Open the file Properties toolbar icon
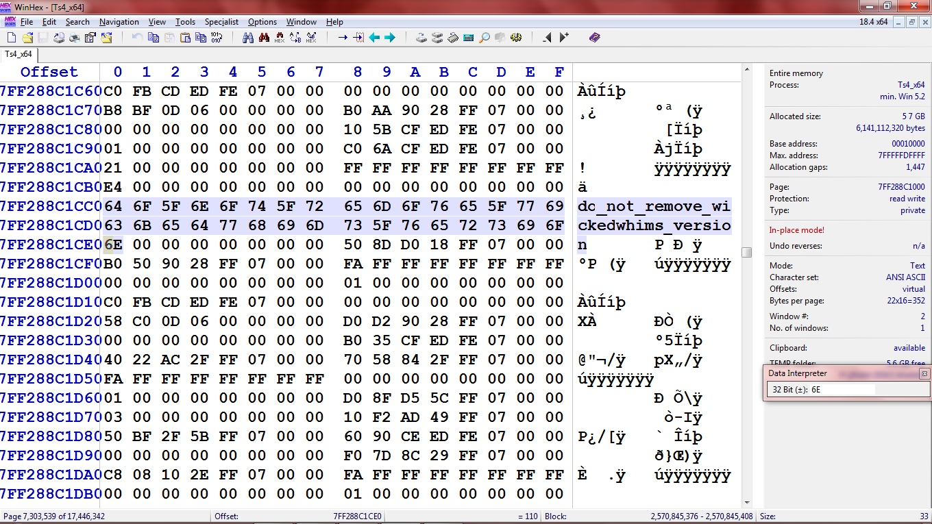 90,38
